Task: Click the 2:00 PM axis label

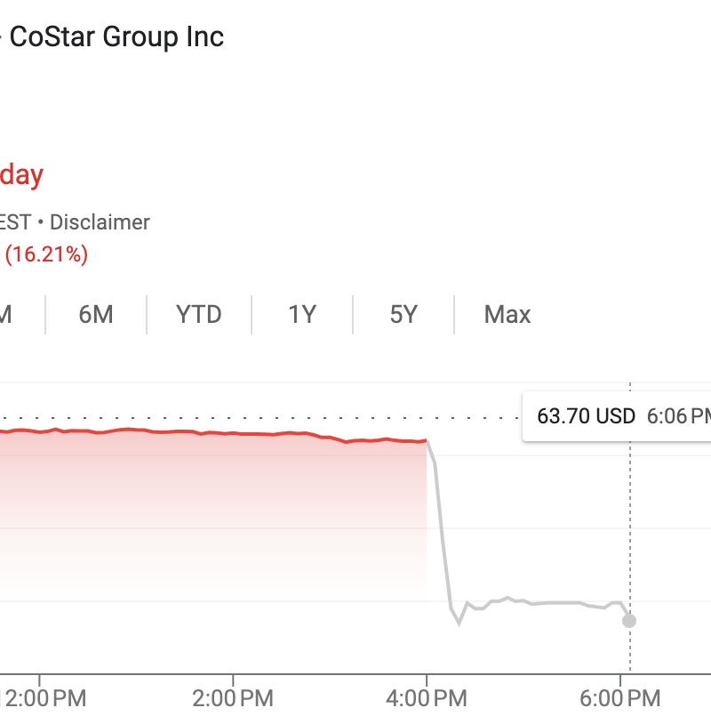Action: 233,698
